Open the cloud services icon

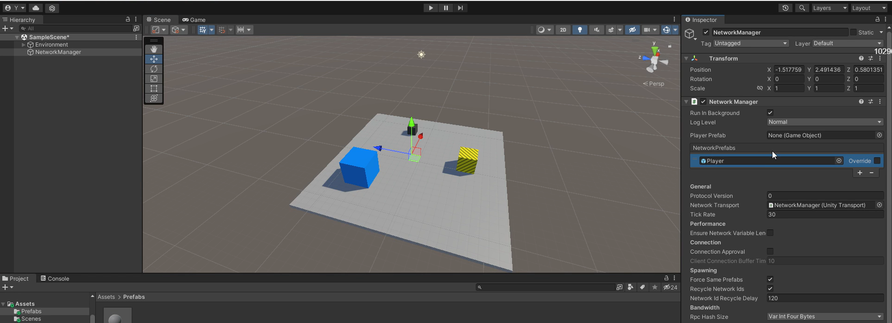coord(36,8)
